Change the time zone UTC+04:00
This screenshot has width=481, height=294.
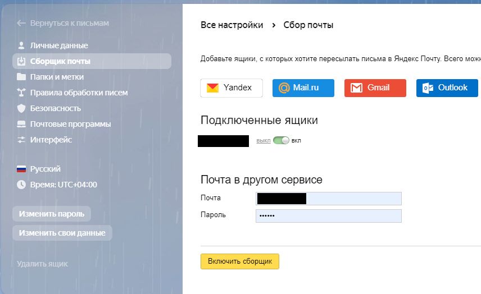coord(63,185)
